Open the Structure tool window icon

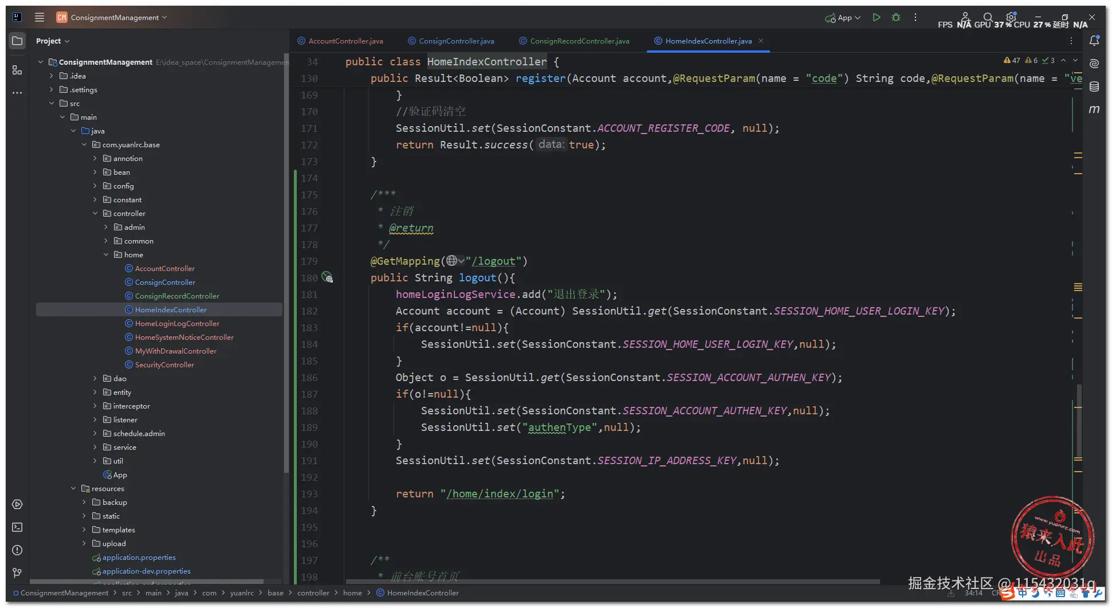(17, 70)
